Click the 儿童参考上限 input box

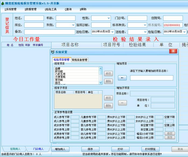click(102, 121)
